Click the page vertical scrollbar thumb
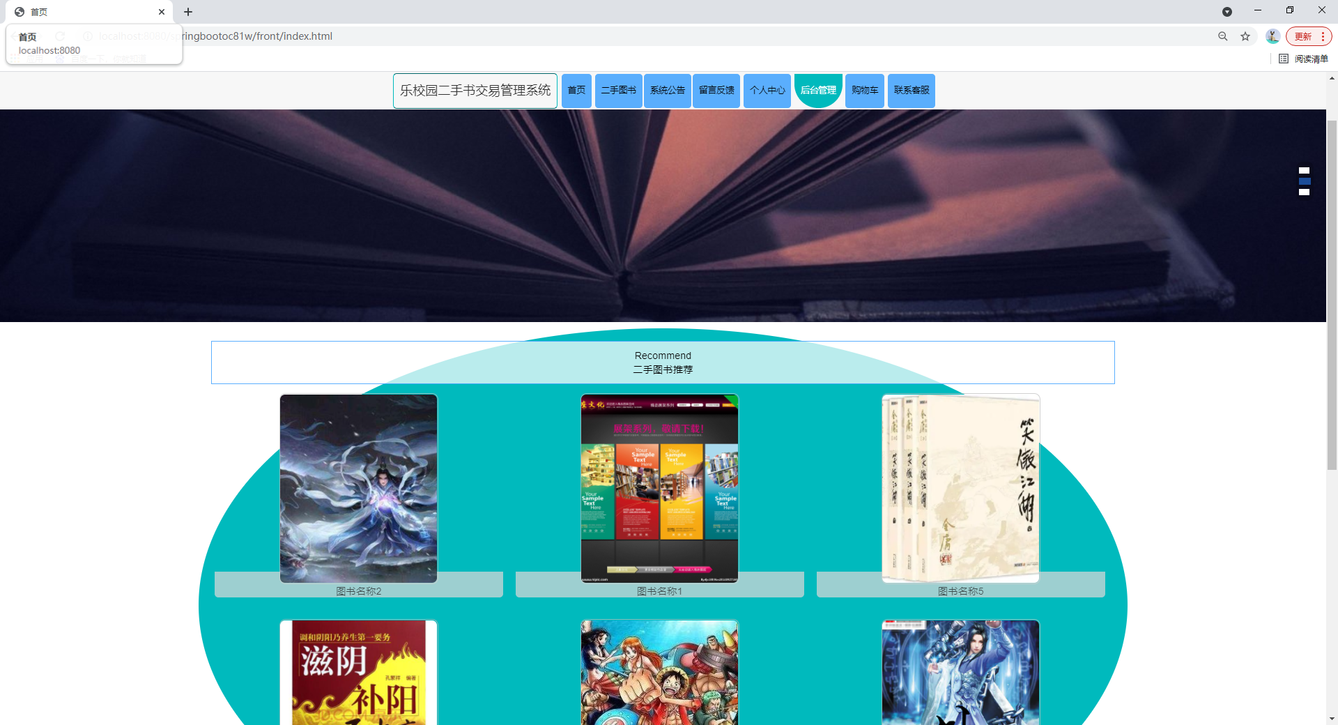The height and width of the screenshot is (725, 1338). point(1332,295)
